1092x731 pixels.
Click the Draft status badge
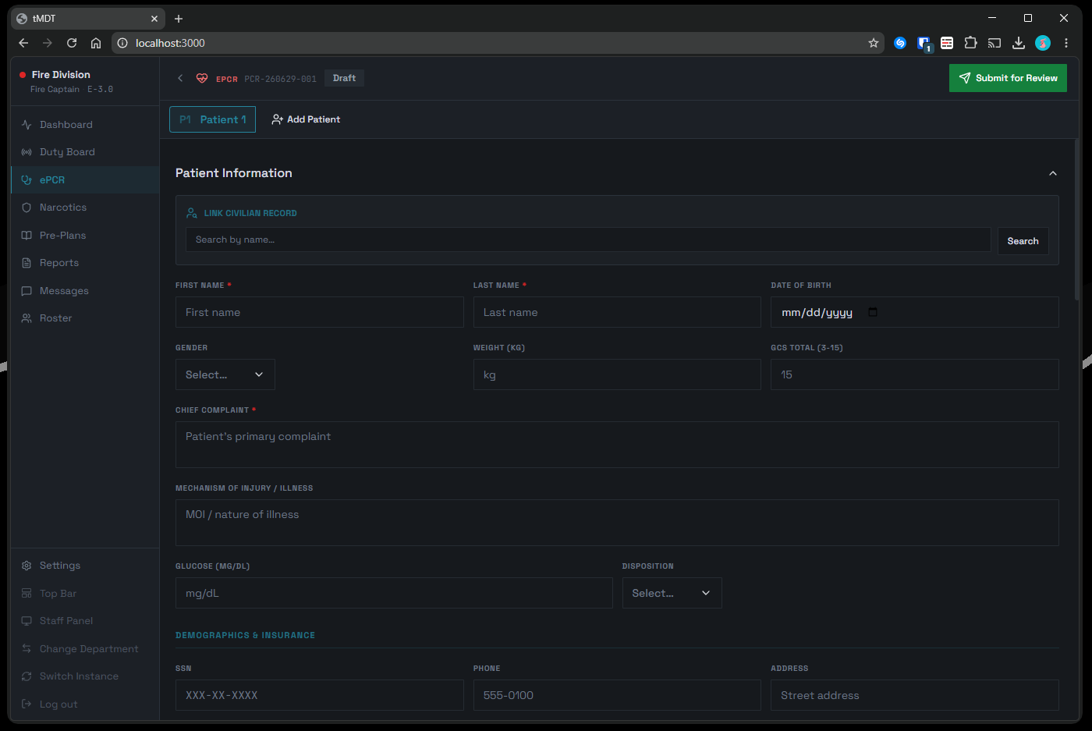[344, 78]
